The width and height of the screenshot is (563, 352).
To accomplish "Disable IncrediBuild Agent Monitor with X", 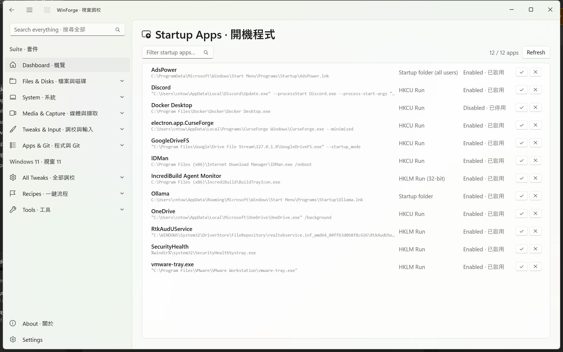I will point(535,178).
